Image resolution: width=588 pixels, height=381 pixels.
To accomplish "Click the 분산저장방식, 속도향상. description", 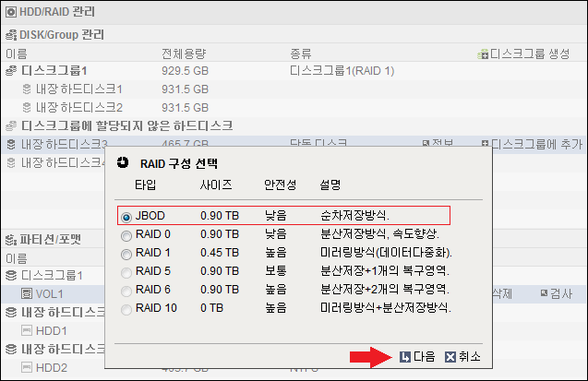I will pyautogui.click(x=379, y=234).
